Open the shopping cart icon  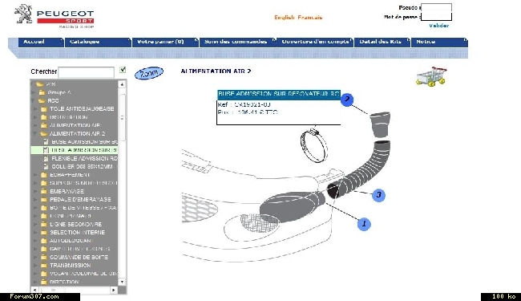point(431,76)
